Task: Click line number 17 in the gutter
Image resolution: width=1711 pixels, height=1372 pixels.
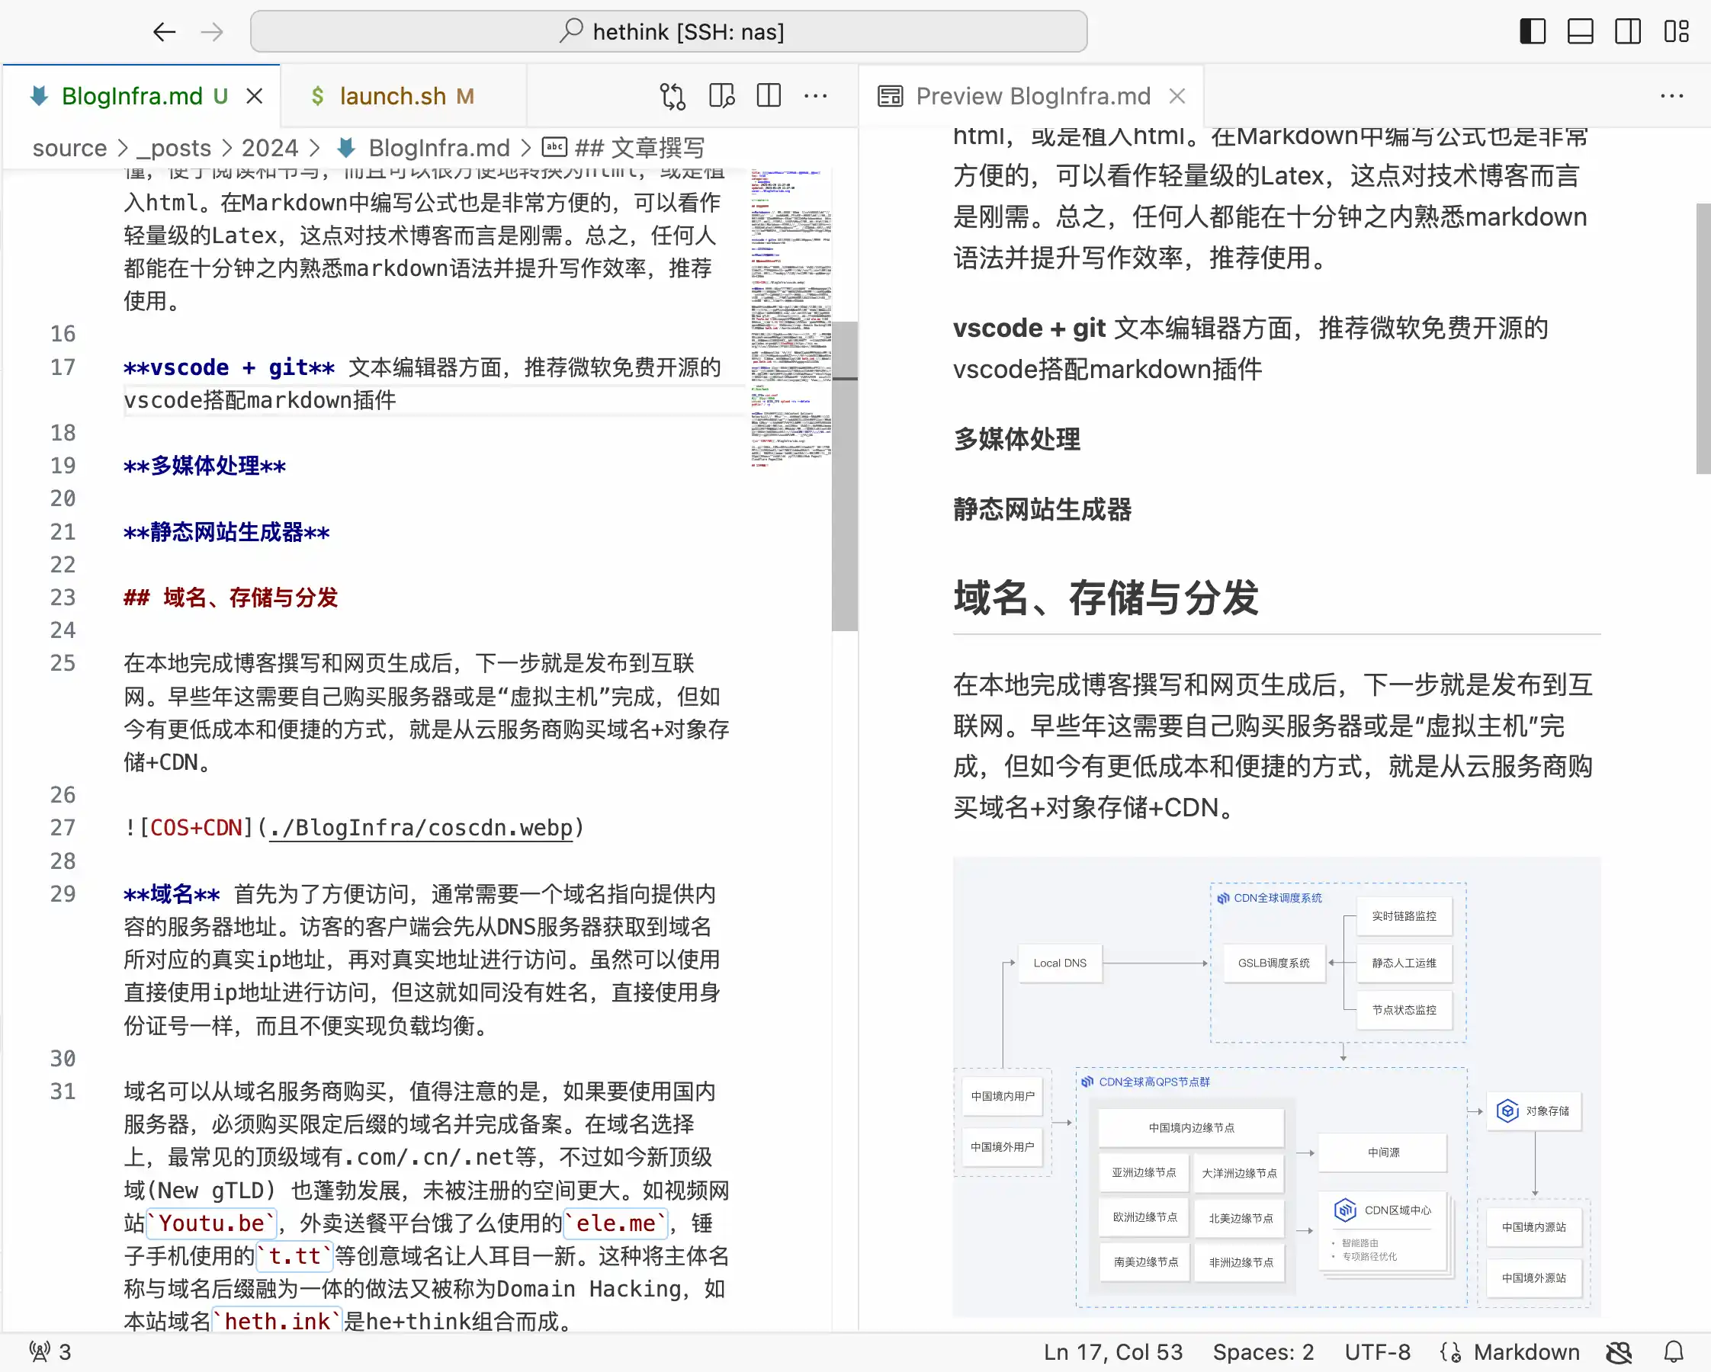Action: point(63,367)
